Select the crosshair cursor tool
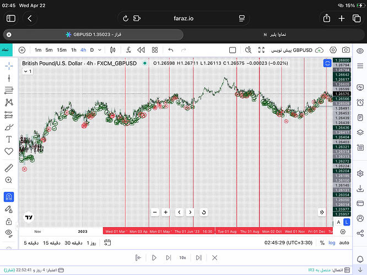The width and height of the screenshot is (367, 275). pyautogui.click(x=9, y=66)
